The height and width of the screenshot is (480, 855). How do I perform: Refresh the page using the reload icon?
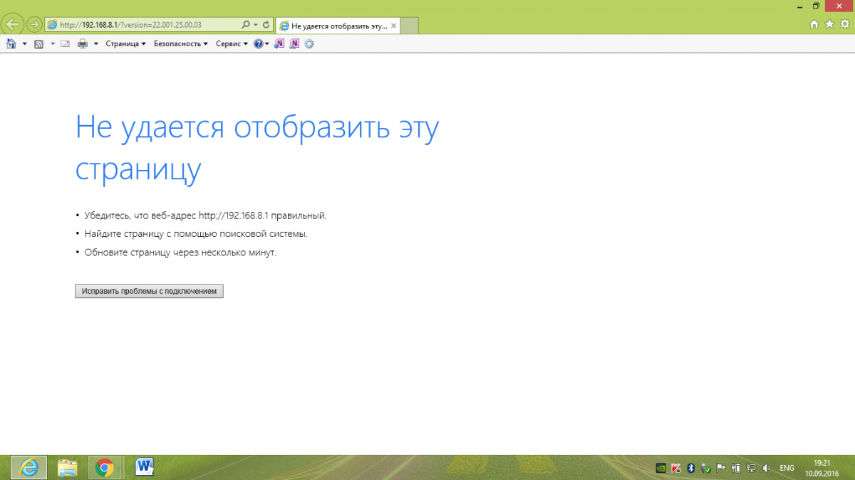tap(266, 25)
